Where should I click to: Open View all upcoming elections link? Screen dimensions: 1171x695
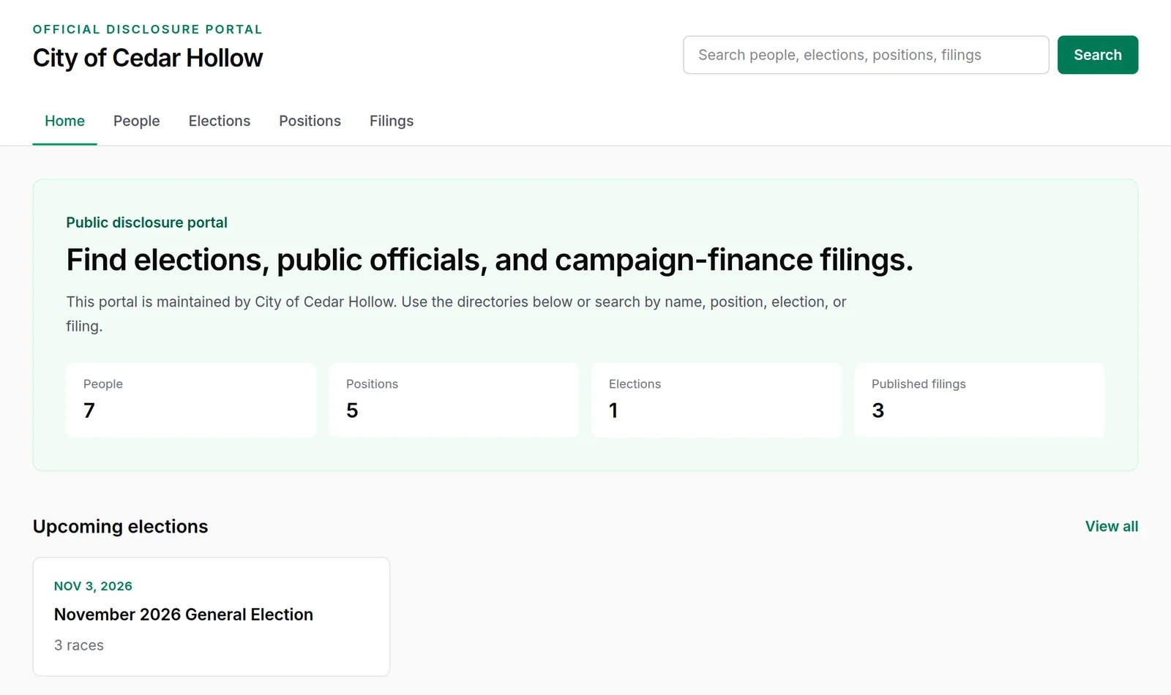(x=1111, y=526)
